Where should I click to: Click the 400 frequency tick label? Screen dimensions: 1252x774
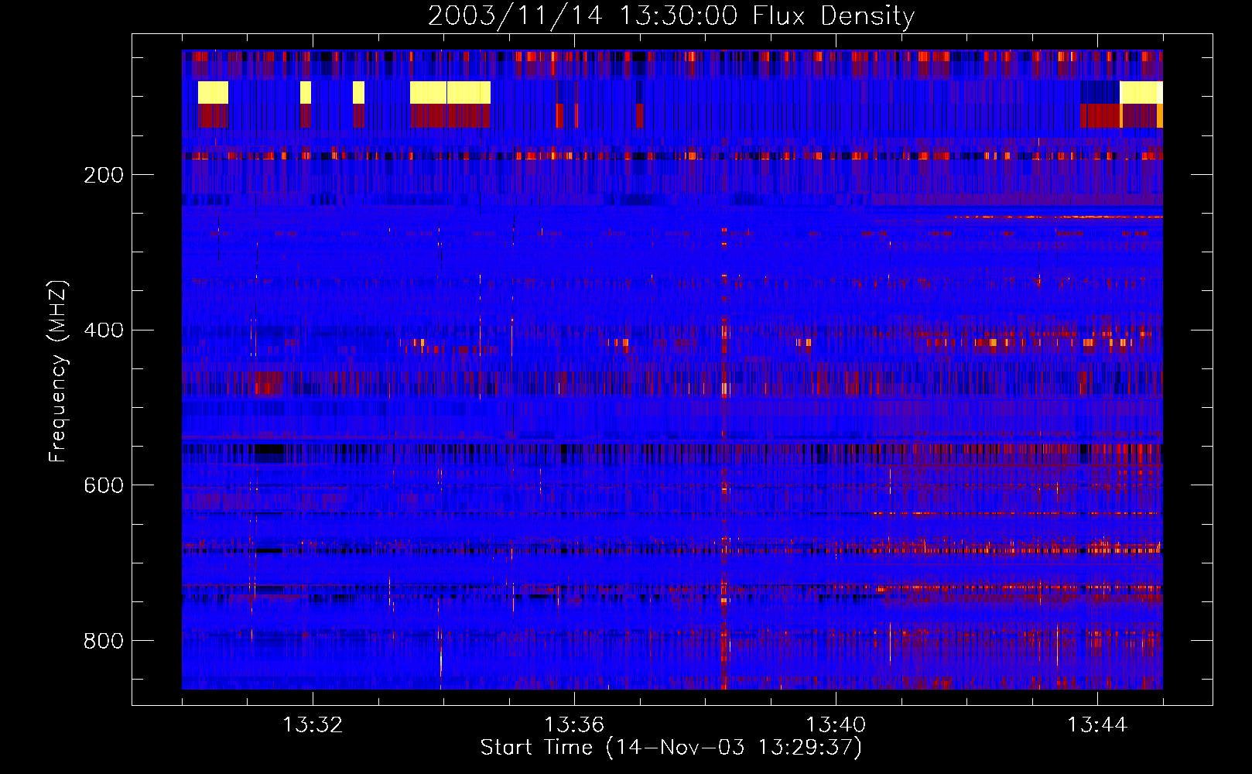tap(104, 330)
